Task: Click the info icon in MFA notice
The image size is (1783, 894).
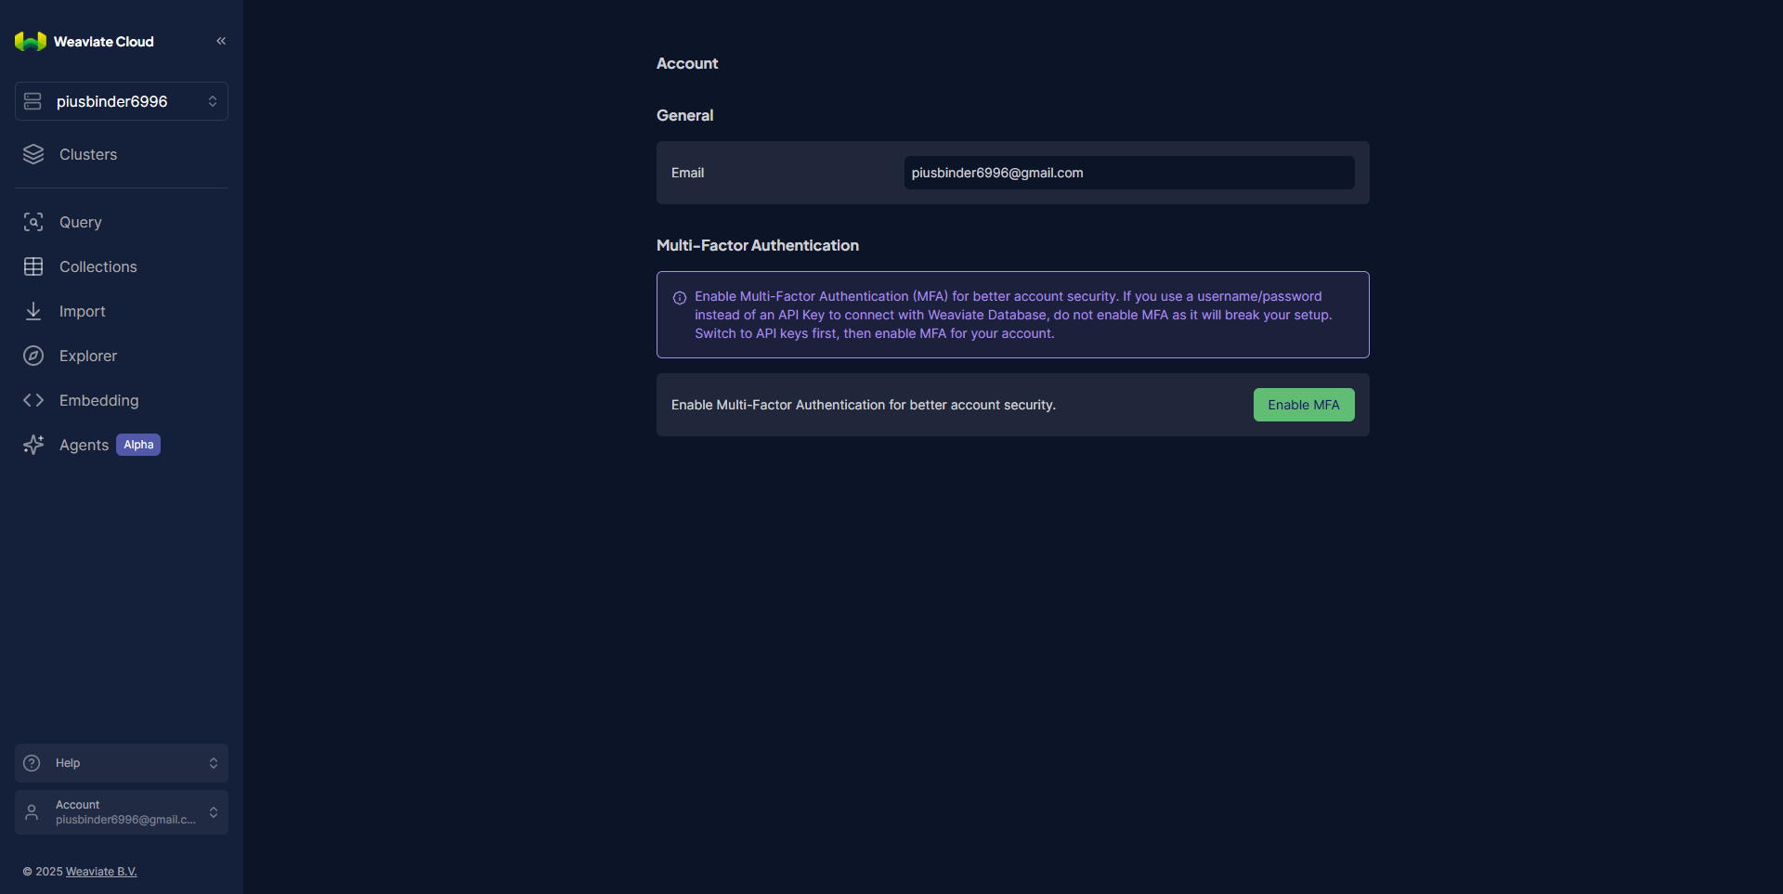Action: click(680, 298)
